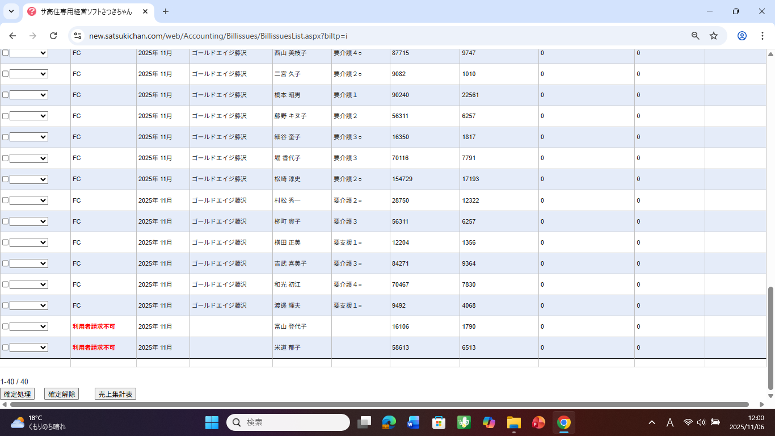Open the zoom magnifier icon in address bar
This screenshot has height=436, width=775.
click(695, 36)
